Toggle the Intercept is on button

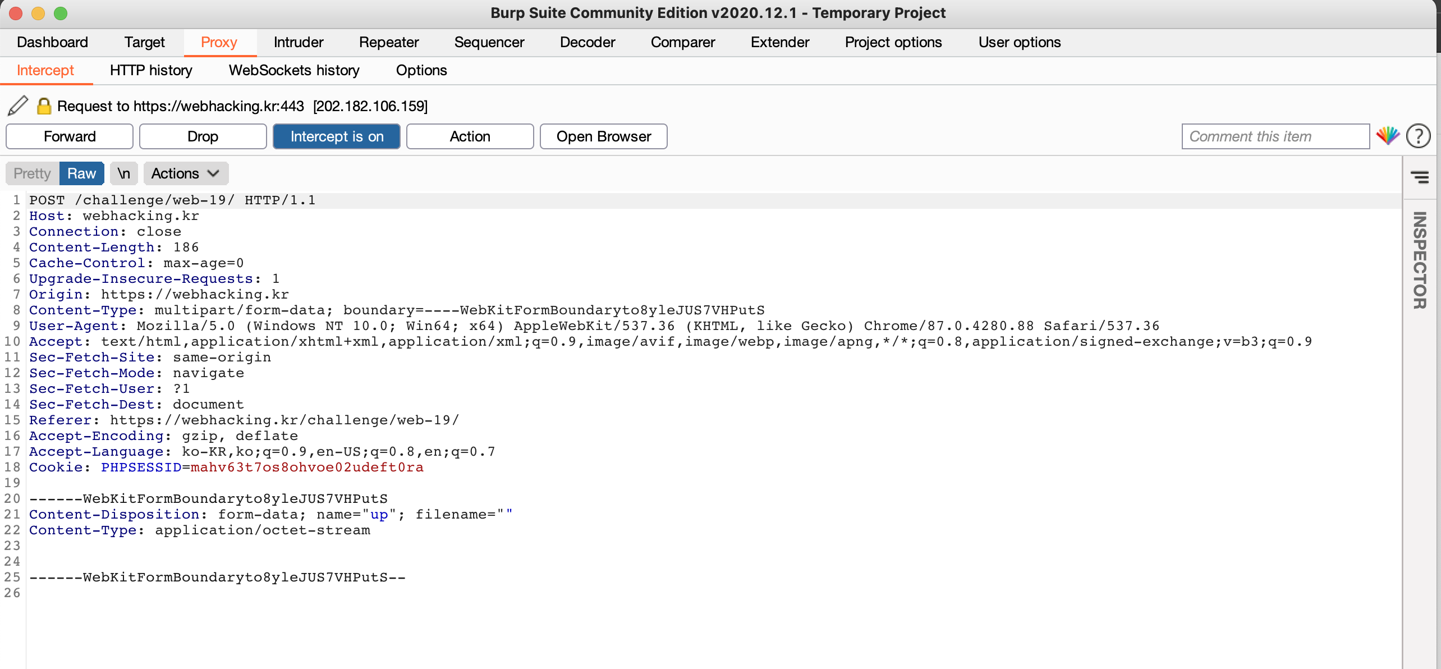(x=336, y=136)
